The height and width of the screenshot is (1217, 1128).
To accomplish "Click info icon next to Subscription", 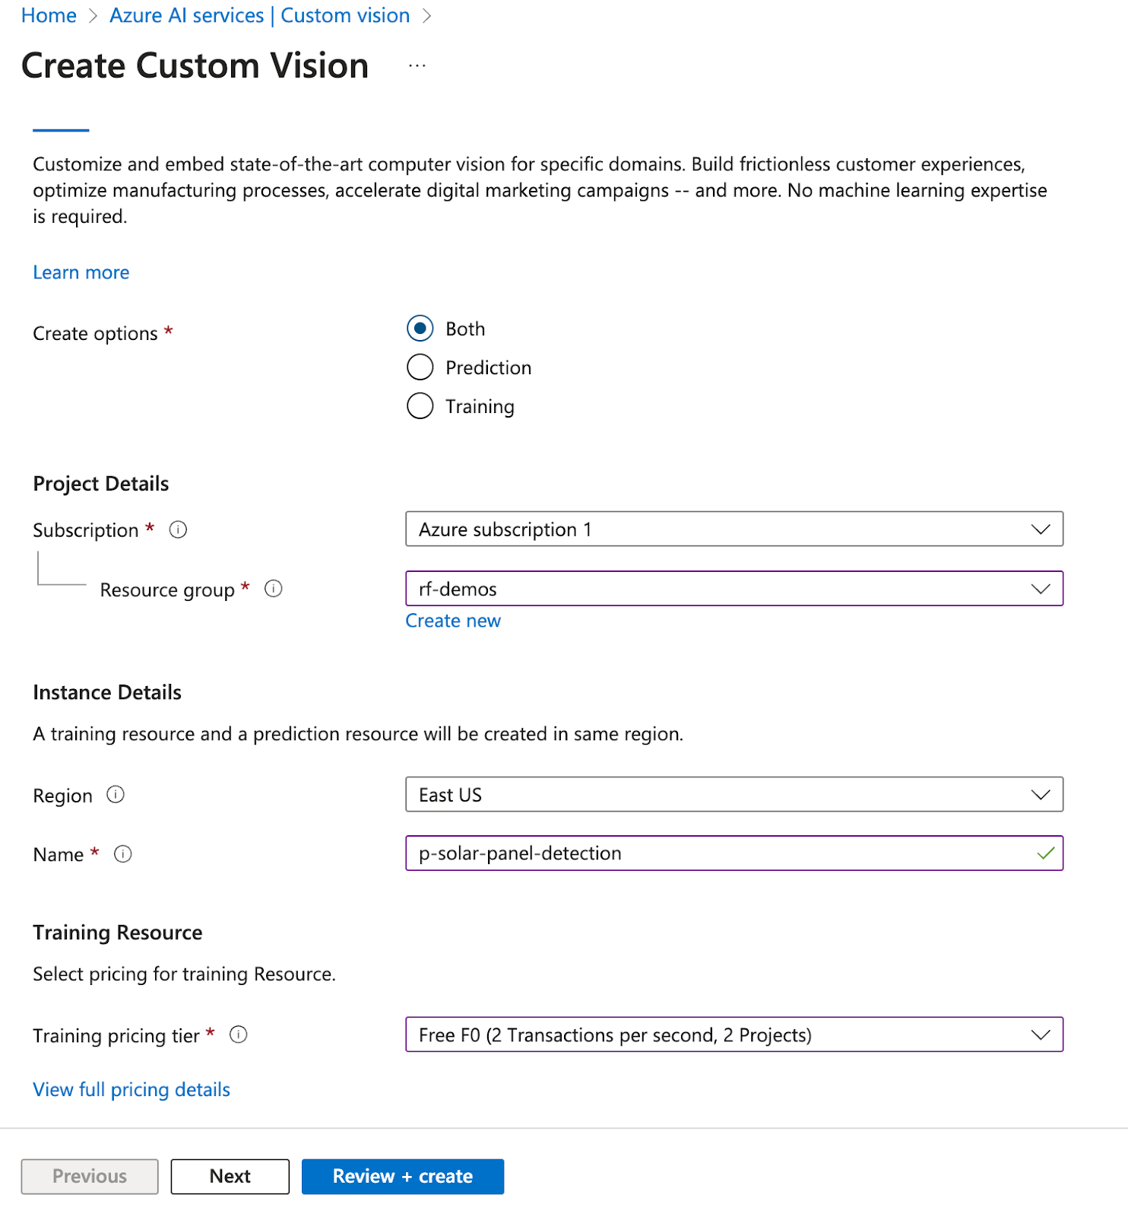I will (x=178, y=529).
